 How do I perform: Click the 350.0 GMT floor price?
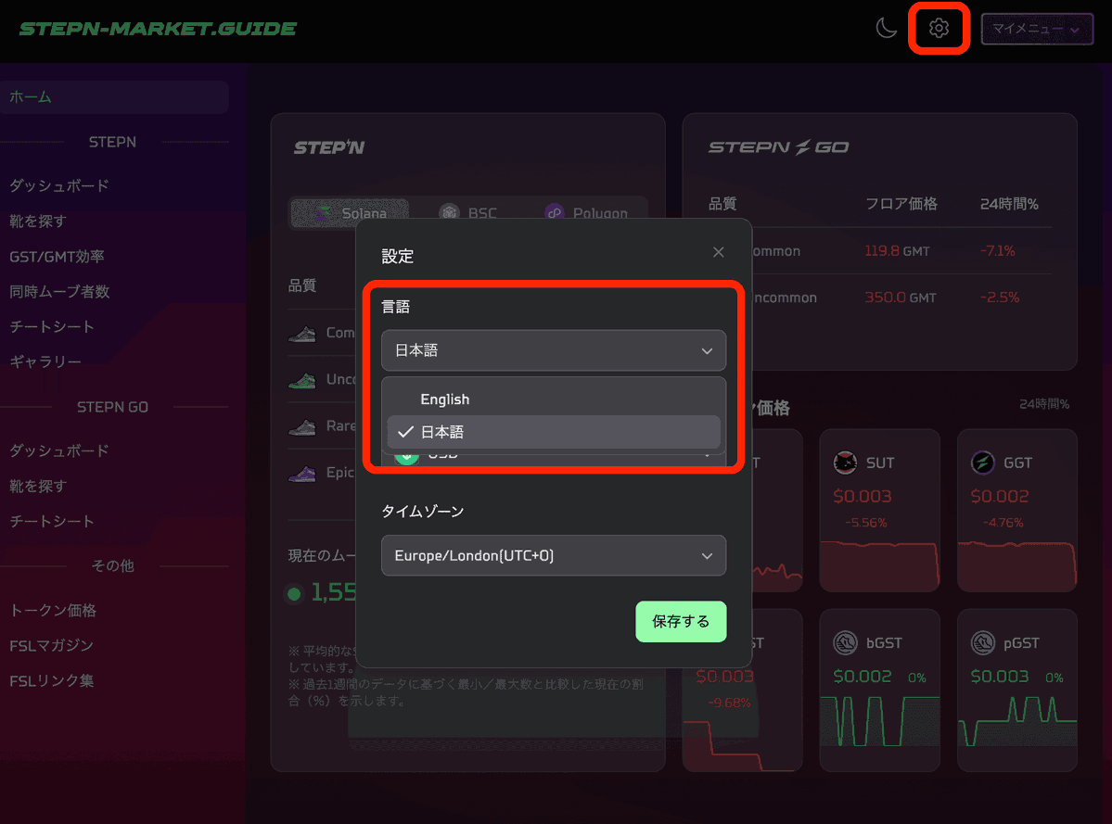(900, 298)
